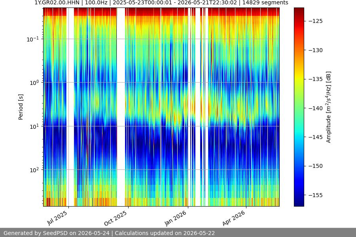Screen dimensions: 356x237
Task: Click the −155 colorbar tick value
Action: click(316, 195)
